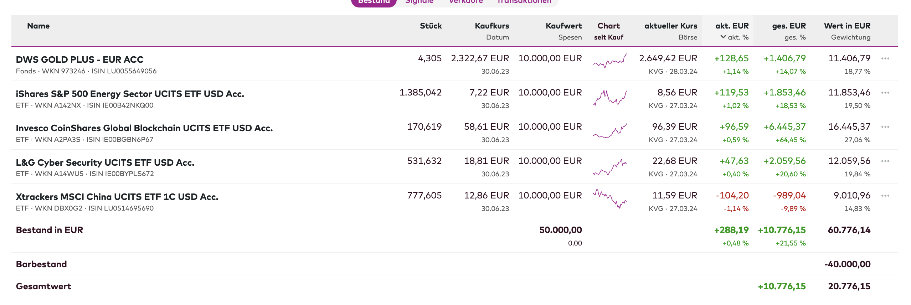Screen dimensions: 911x305
Task: Open DWS GOLD PLUS - EUR ACC details
Action: 79,60
